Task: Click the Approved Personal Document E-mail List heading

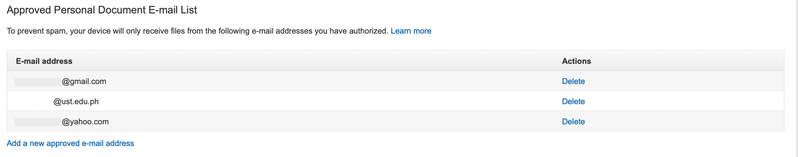Action: point(102,10)
